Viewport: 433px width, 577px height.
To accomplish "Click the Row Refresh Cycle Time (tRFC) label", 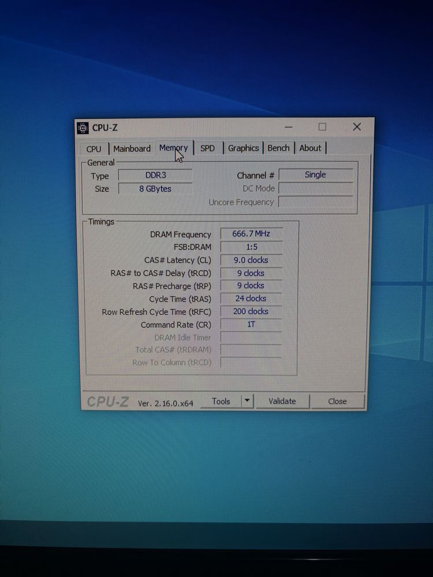I will 156,312.
